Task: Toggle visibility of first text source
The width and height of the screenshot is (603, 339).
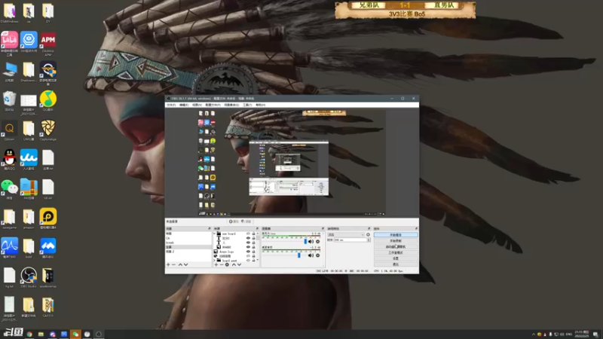Action: (x=249, y=238)
